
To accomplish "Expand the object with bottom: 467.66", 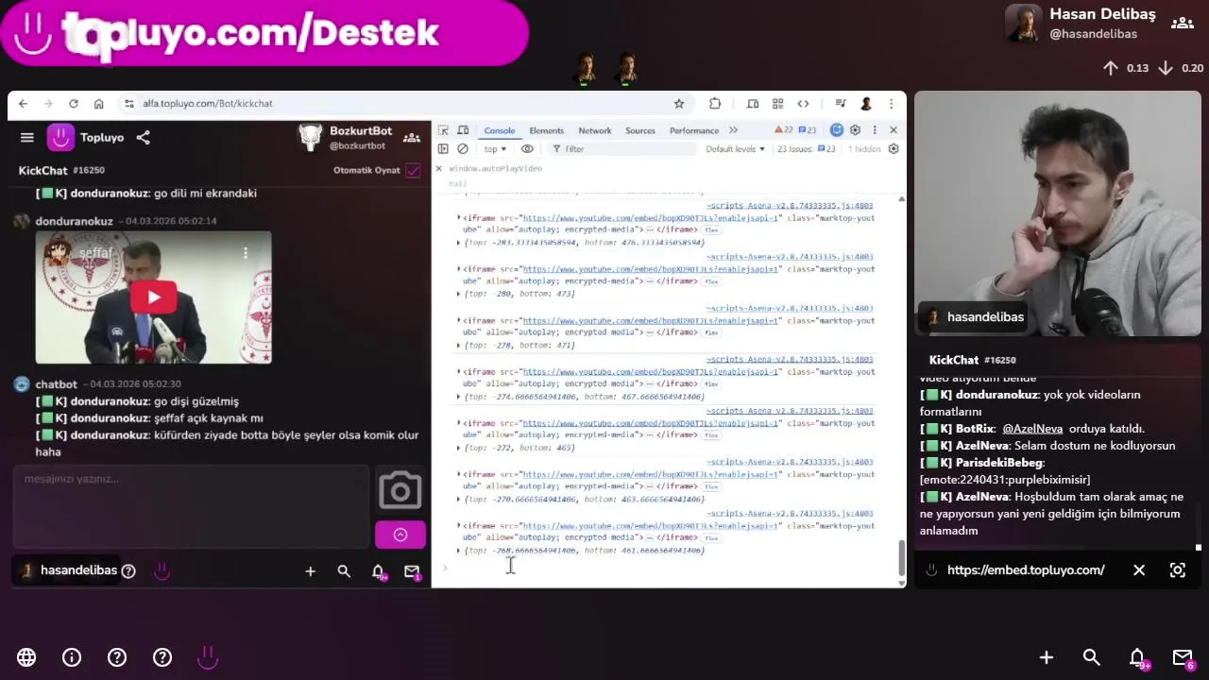I will (x=459, y=397).
